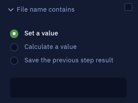Choose the Calculate a value radio button

pyautogui.click(x=14, y=47)
